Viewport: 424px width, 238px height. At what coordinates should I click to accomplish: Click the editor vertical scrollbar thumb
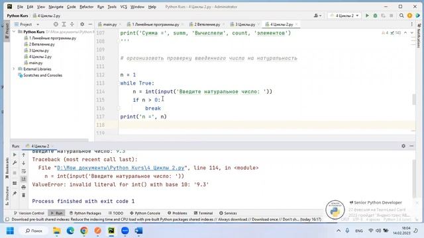(413, 100)
